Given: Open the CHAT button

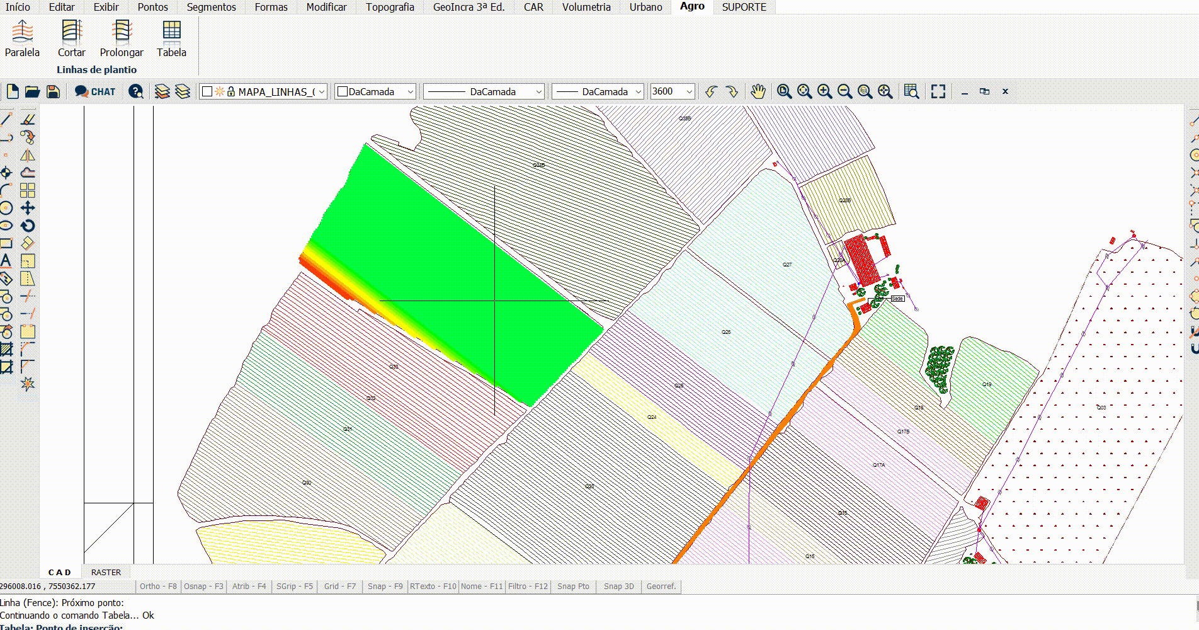Looking at the screenshot, I should (x=95, y=91).
